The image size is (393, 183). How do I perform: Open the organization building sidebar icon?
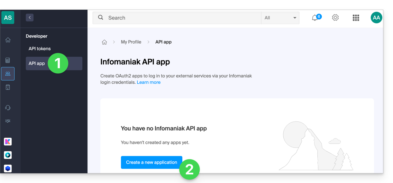[8, 87]
